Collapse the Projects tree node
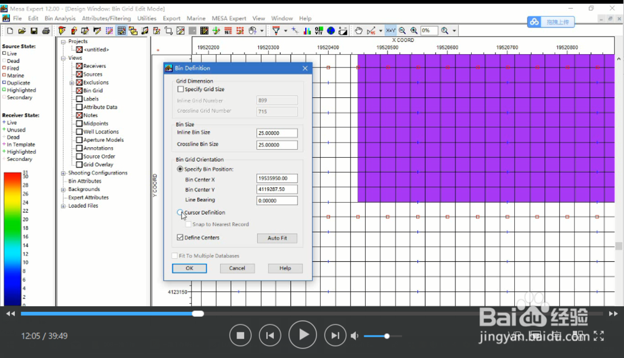The height and width of the screenshot is (358, 624). click(63, 41)
